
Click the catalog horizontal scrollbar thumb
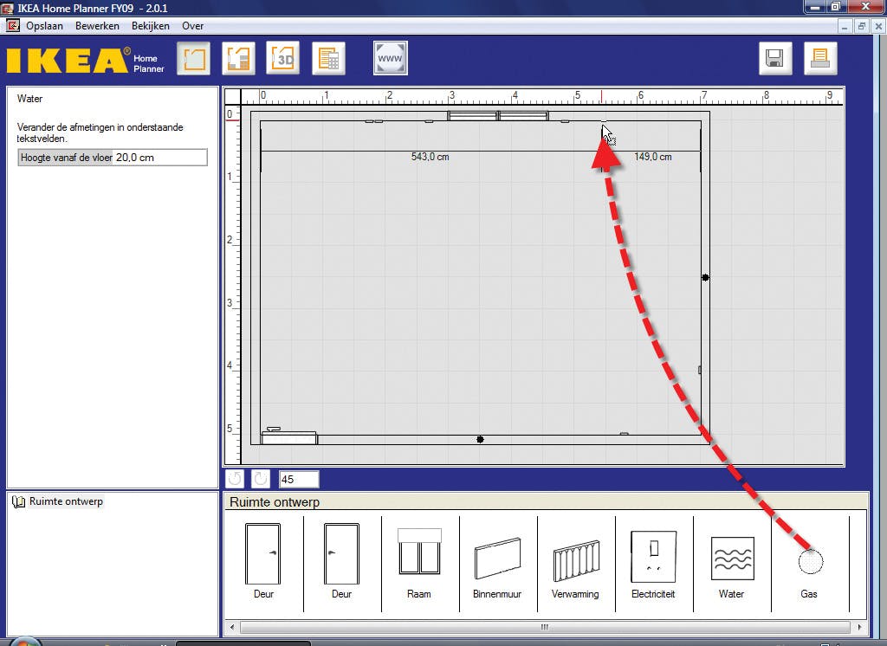[x=545, y=627]
